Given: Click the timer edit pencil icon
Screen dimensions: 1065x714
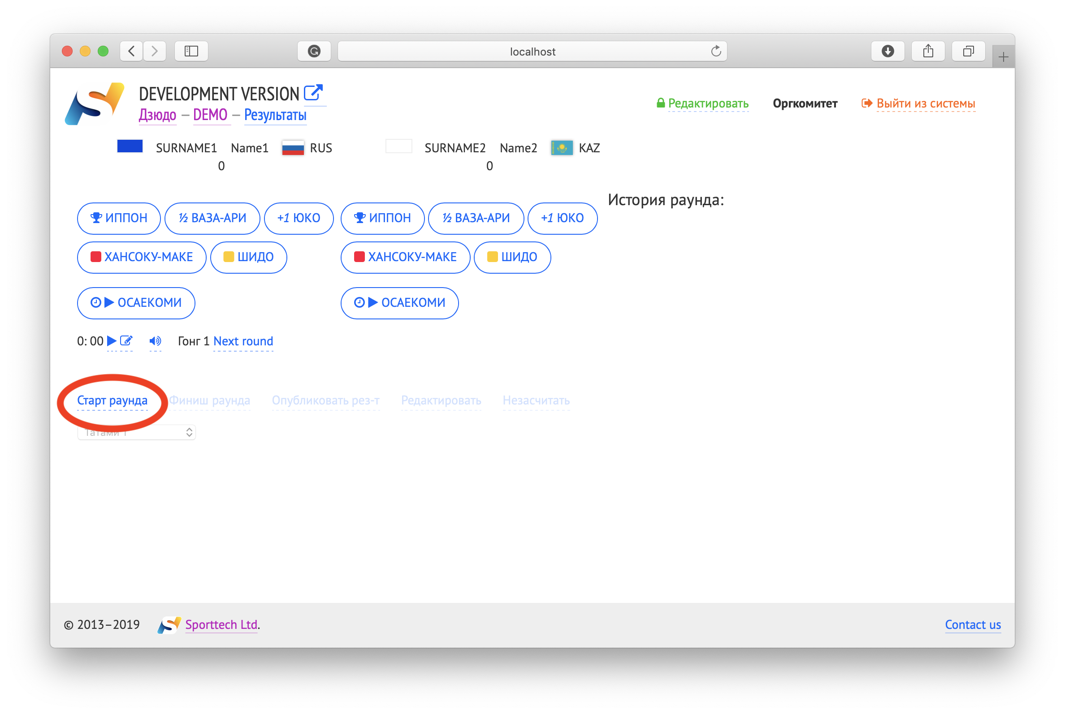Looking at the screenshot, I should click(x=126, y=341).
